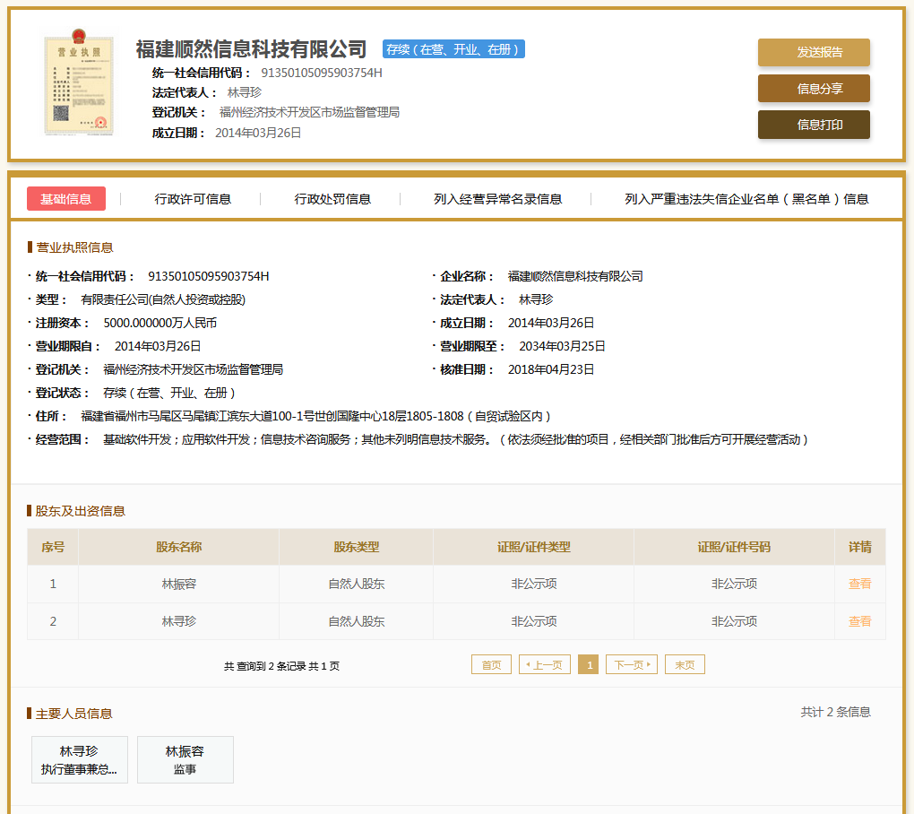View details for shareholder 林振容
This screenshot has width=914, height=814.
859,584
